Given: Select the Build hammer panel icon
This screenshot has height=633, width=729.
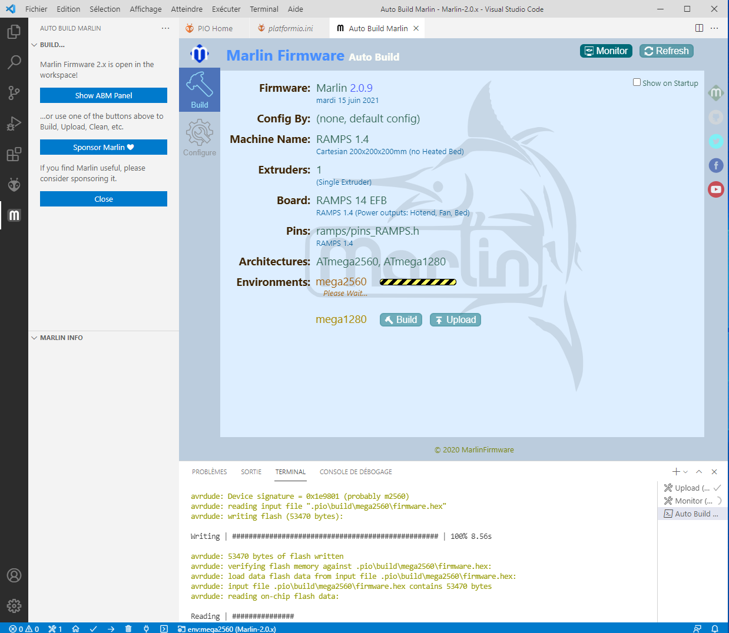Looking at the screenshot, I should pos(200,89).
